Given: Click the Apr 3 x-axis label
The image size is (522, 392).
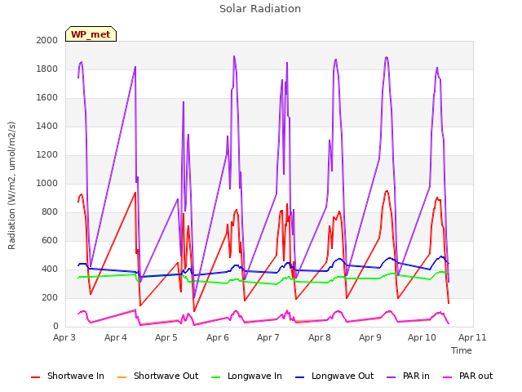Looking at the screenshot, I should pos(64,337).
